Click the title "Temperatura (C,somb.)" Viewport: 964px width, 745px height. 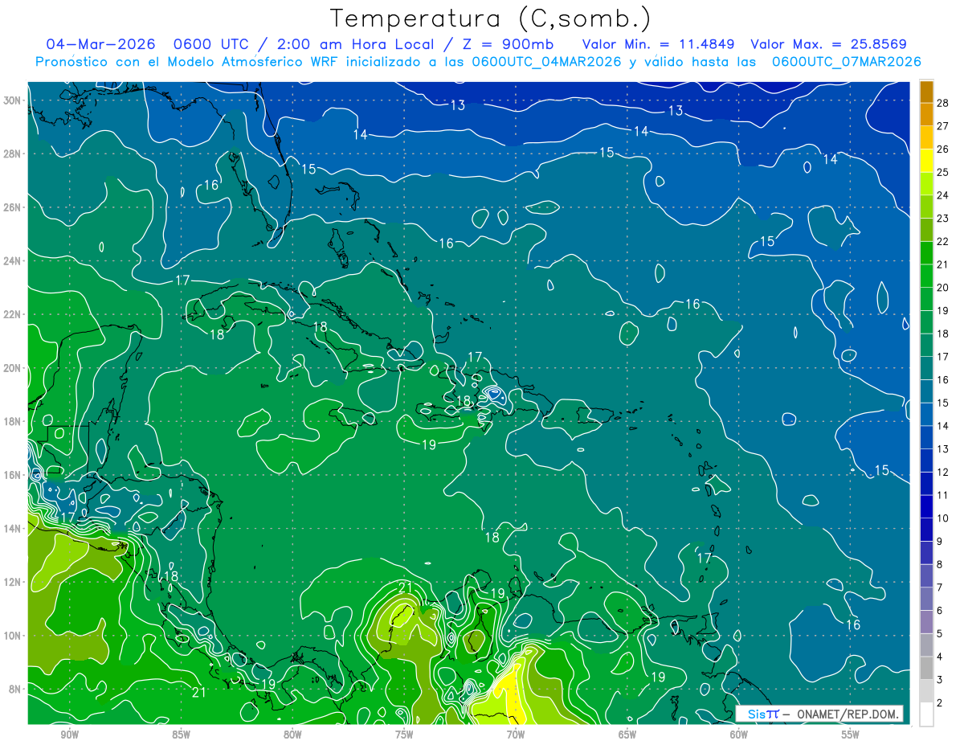[490, 18]
